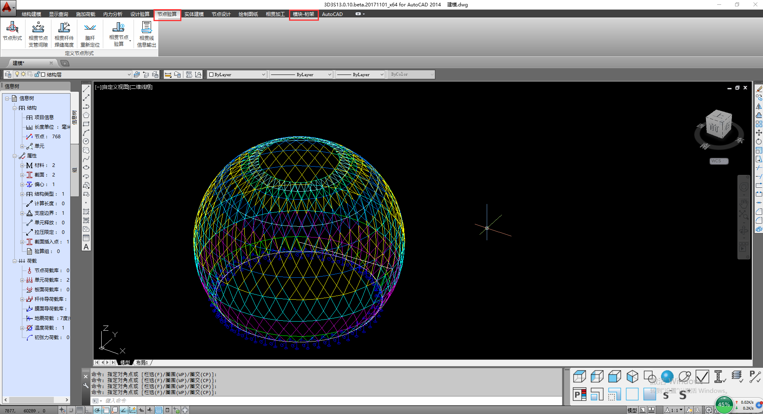Viewport: 763px width, 414px height.
Task: Click the 相贯节点支管间隙 ribbon tool
Action: 38,34
